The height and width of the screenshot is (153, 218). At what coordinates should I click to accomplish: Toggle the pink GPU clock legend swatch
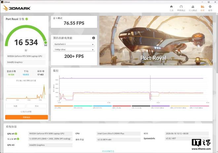[x=199, y=106]
